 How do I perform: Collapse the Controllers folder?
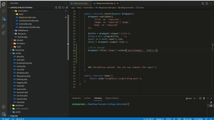pyautogui.click(x=23, y=11)
